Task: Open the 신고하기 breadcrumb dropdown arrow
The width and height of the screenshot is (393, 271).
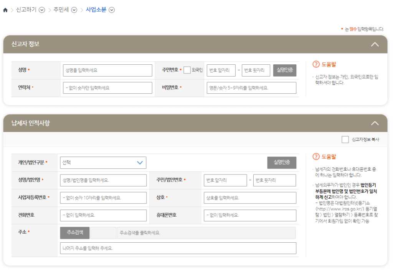Action: 42,10
